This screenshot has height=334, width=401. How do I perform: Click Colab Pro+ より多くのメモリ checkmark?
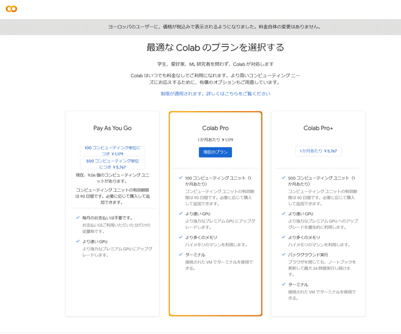click(283, 237)
